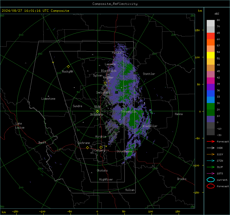230x215 pixels.
Task: Click the dBZ legend heading
Action: (x=217, y=14)
